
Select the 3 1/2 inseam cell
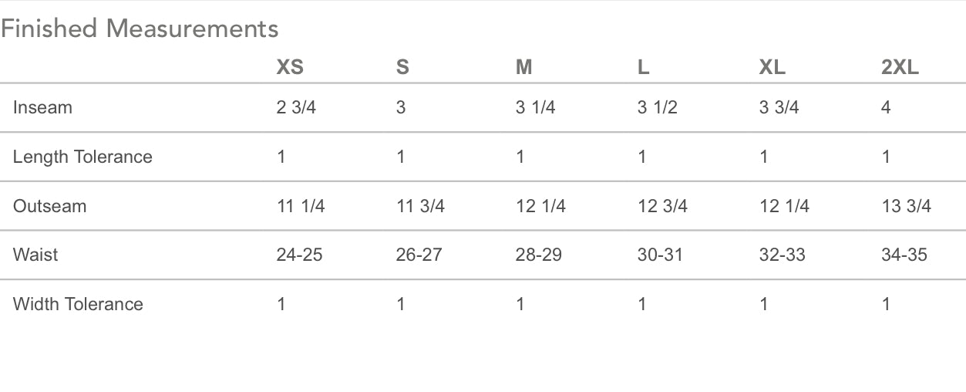[657, 107]
